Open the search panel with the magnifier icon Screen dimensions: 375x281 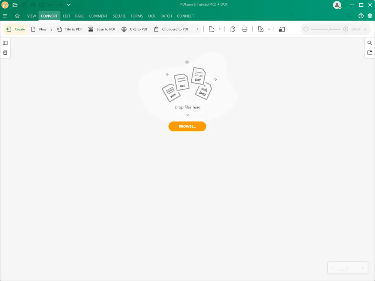(370, 43)
